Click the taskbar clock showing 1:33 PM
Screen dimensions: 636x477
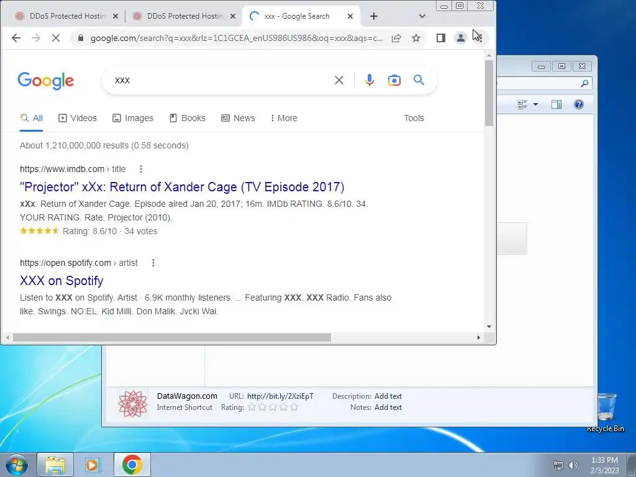(x=604, y=465)
